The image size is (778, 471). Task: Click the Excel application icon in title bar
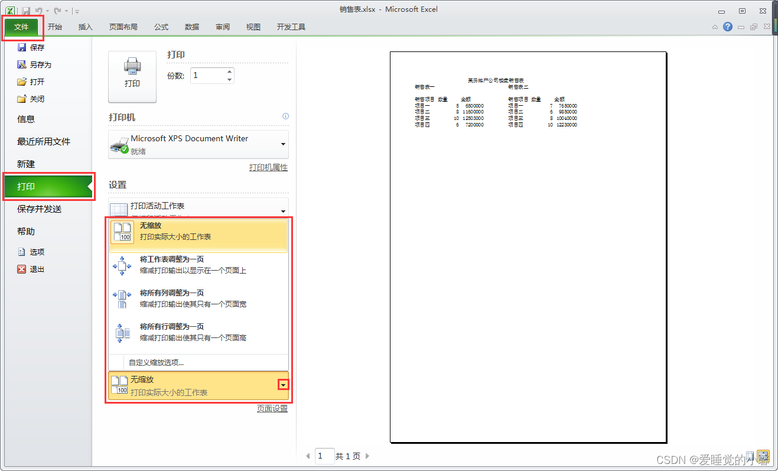(x=11, y=11)
